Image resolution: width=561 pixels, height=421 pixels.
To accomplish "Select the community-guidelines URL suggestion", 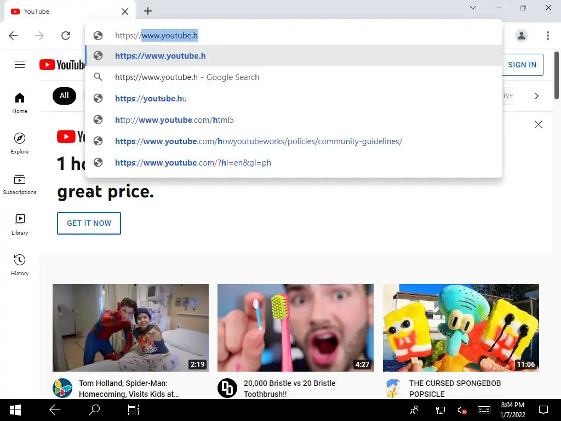I will pyautogui.click(x=294, y=141).
